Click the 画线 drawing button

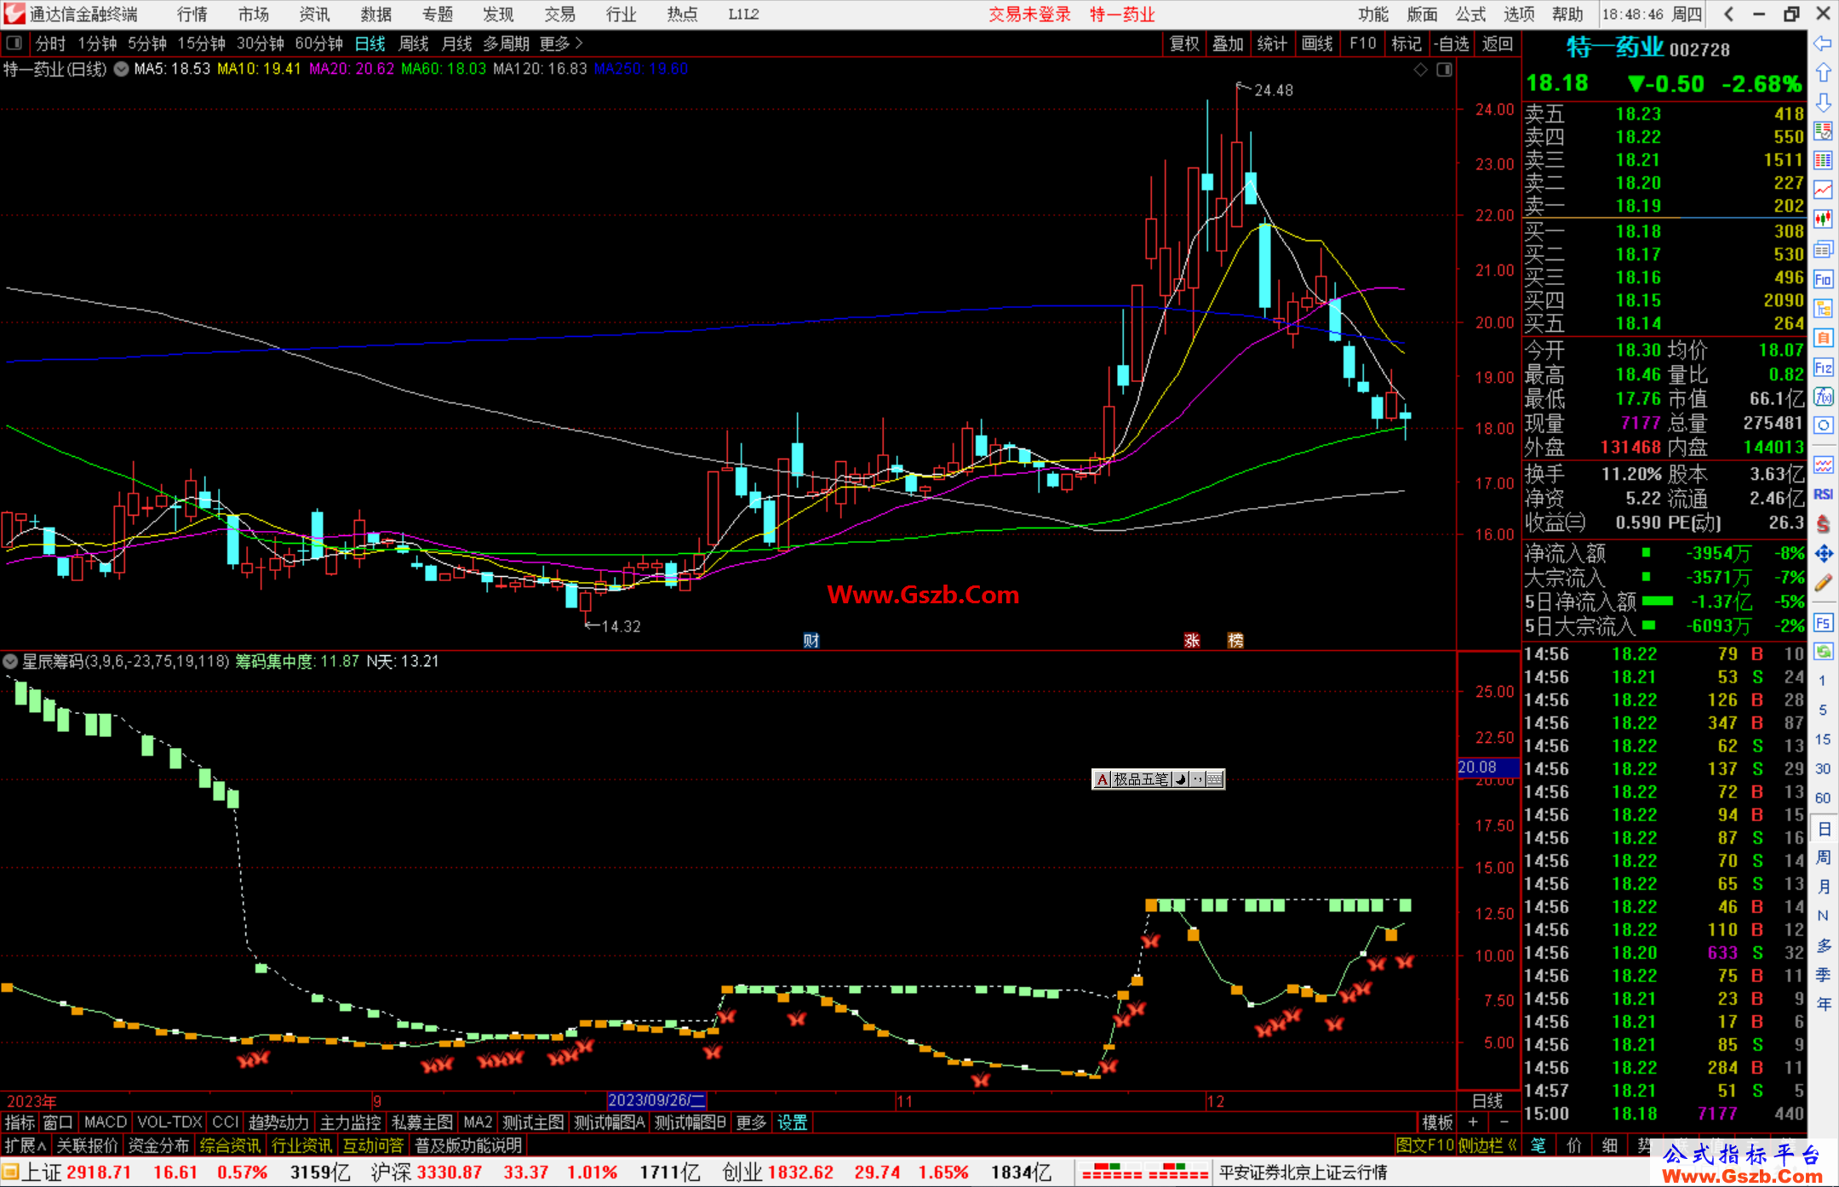click(x=1317, y=43)
